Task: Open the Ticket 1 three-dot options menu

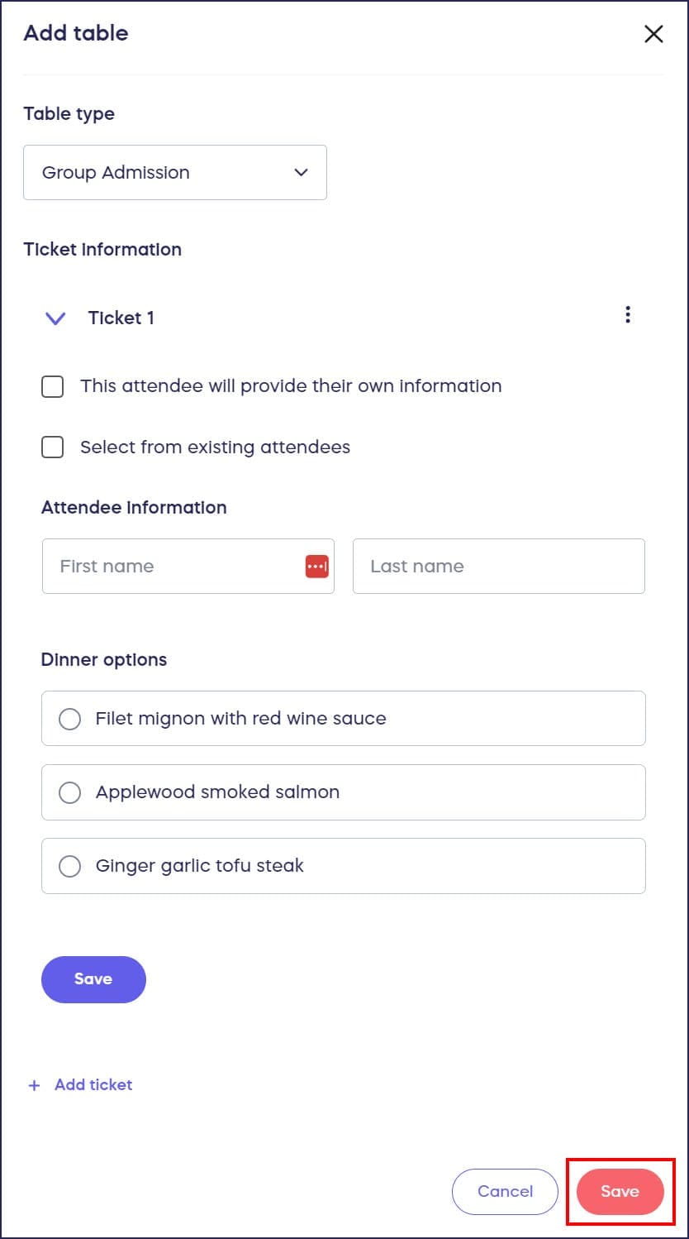Action: (x=628, y=315)
